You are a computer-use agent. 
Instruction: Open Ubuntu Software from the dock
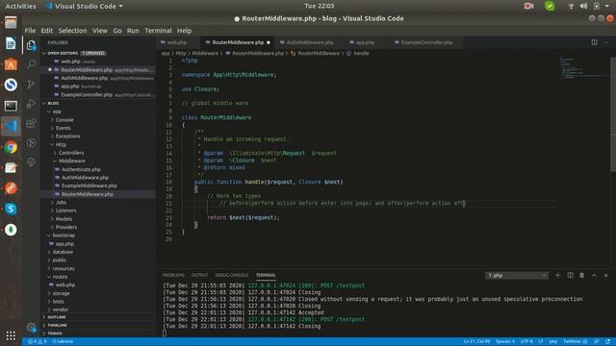(x=11, y=64)
